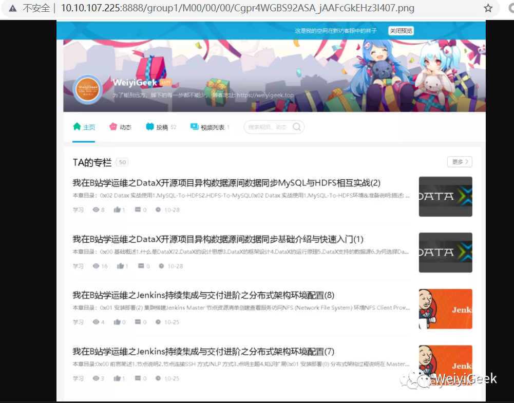Open the Jenkins 分布式架构环境配置(8) article
Image resolution: width=514 pixels, height=403 pixels.
(x=203, y=296)
